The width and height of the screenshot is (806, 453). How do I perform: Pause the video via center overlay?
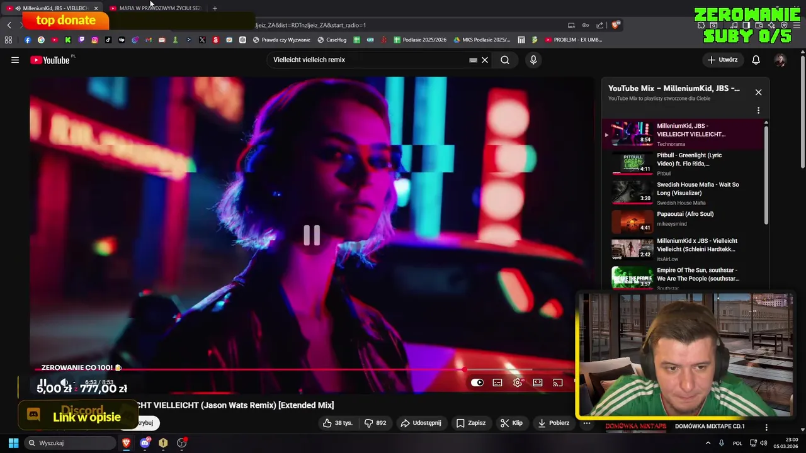[x=312, y=235]
